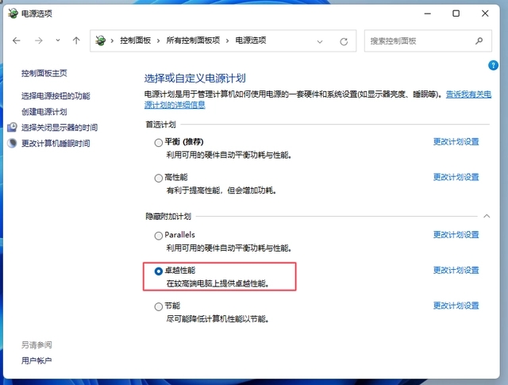Click the power options icon in address bar
The height and width of the screenshot is (385, 508).
[101, 40]
